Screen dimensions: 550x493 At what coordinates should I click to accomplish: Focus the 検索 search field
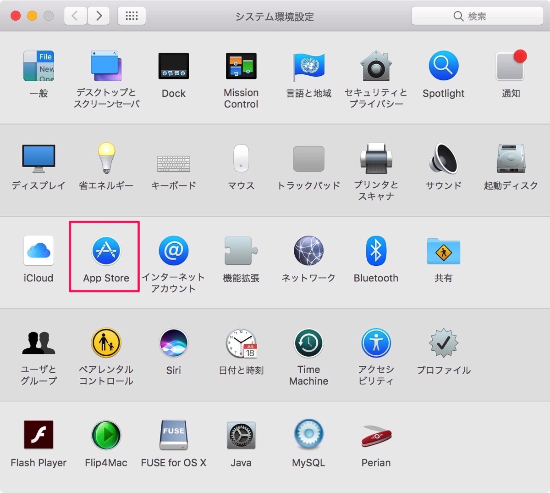pyautogui.click(x=477, y=16)
